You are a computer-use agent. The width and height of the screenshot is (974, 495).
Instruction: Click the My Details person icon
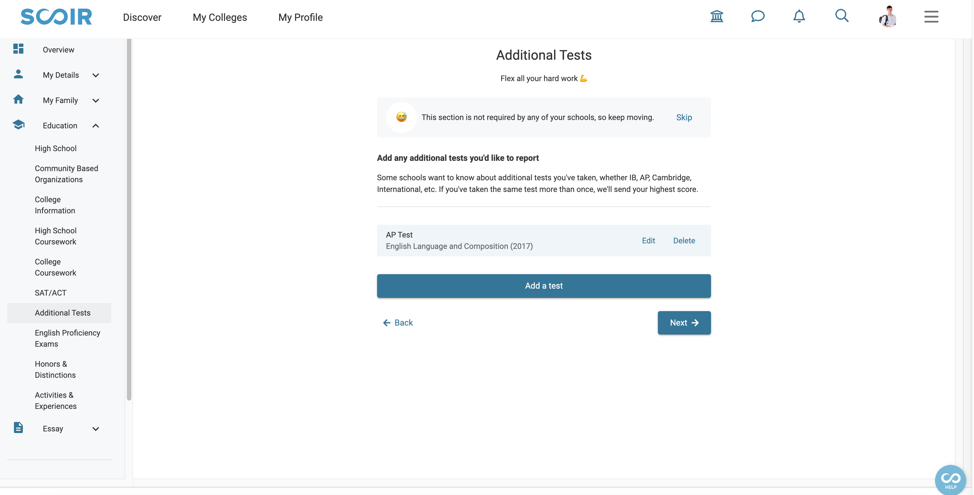coord(18,74)
